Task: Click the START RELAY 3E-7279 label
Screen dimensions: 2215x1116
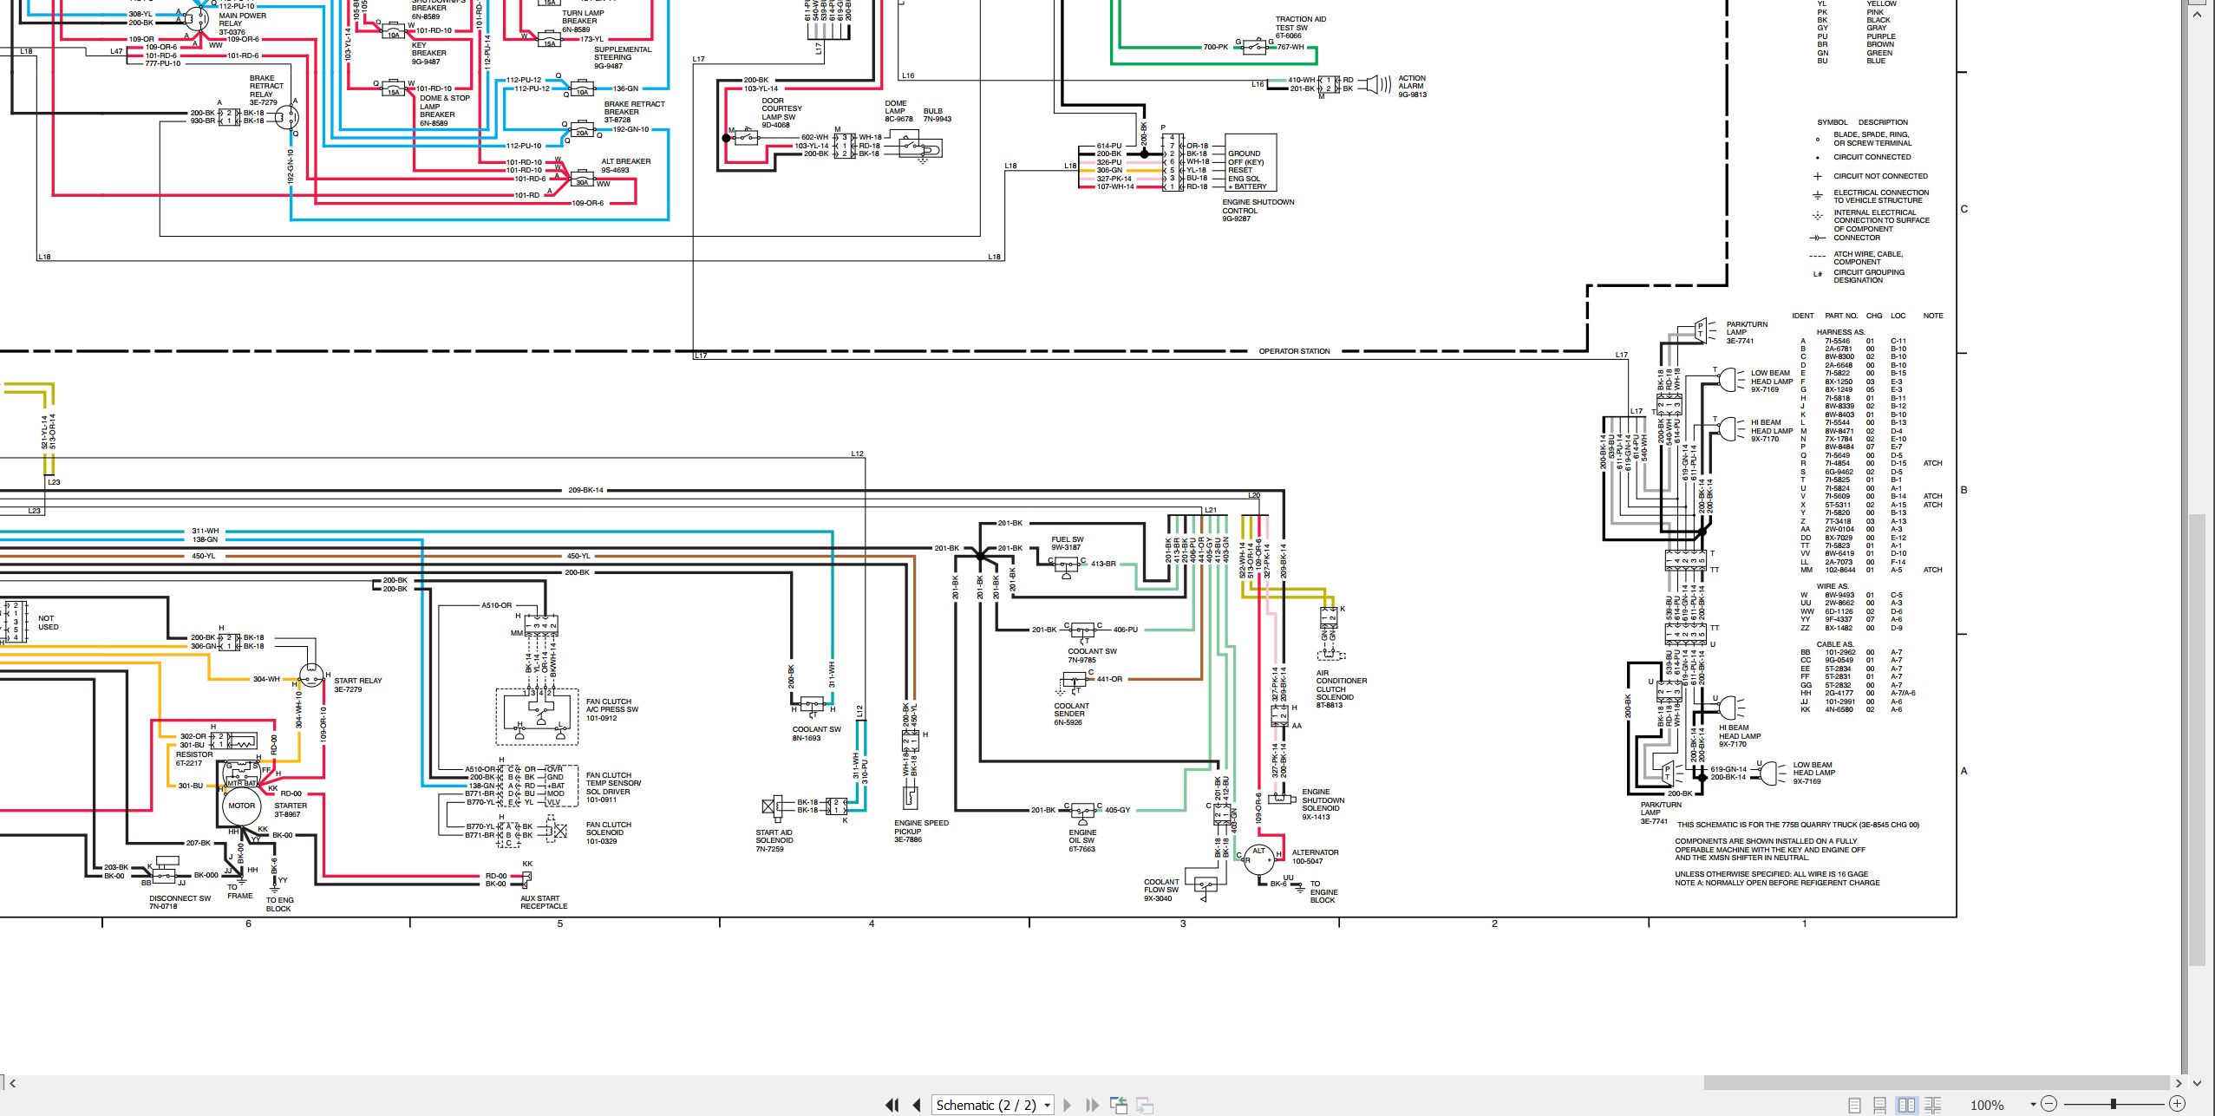Action: tap(357, 685)
